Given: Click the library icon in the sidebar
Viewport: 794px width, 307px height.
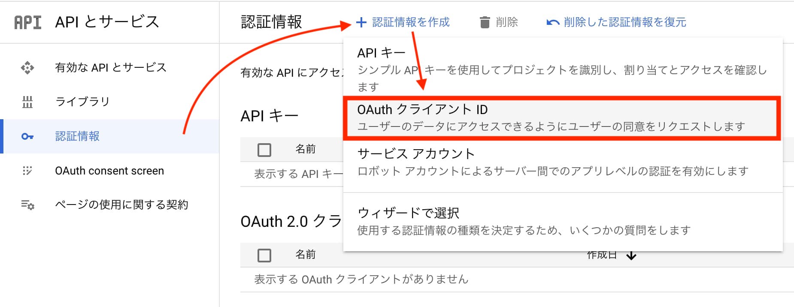Looking at the screenshot, I should [27, 102].
